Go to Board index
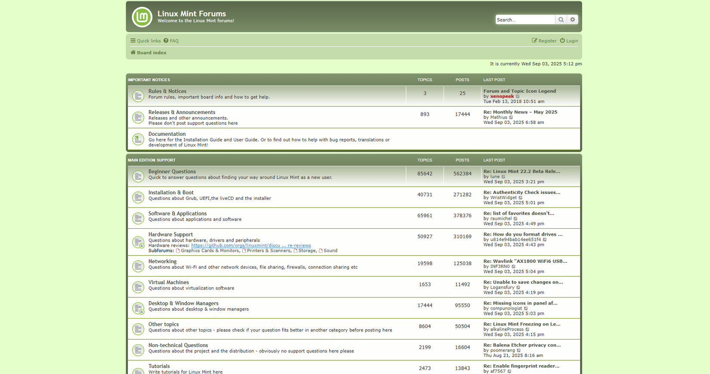 [x=151, y=53]
